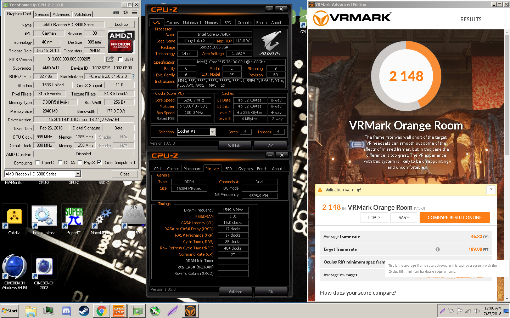Screen dimensions: 510x318
Task: Open the Socket #1 selection dropdown
Action: pos(212,132)
